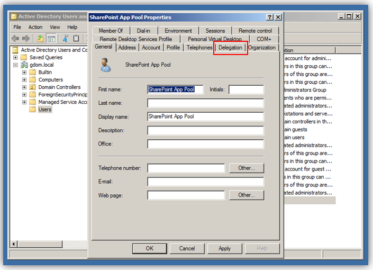Select the Users container in tree
The image size is (373, 270).
pyautogui.click(x=45, y=110)
